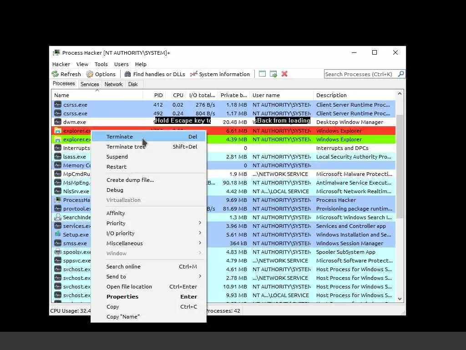Image resolution: width=466 pixels, height=350 pixels.
Task: Sort by the Description column header
Action: 355,95
